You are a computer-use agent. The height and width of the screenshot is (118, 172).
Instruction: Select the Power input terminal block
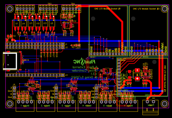[150, 107]
